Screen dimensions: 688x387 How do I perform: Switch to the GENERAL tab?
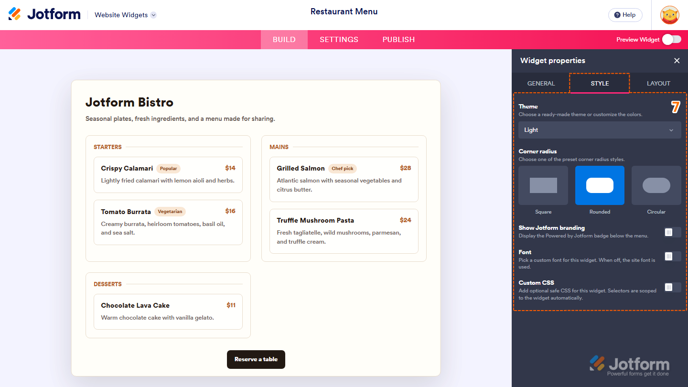coord(541,83)
